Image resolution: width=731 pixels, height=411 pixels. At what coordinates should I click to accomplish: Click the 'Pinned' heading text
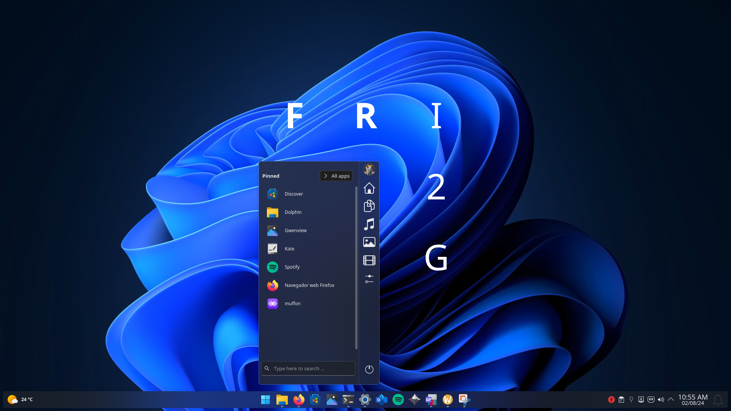271,176
